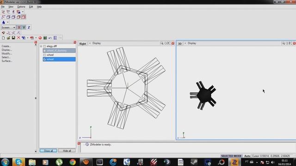Toggle Auto mode in status bar
Viewport: 296px width, 166px height.
[x=247, y=156]
